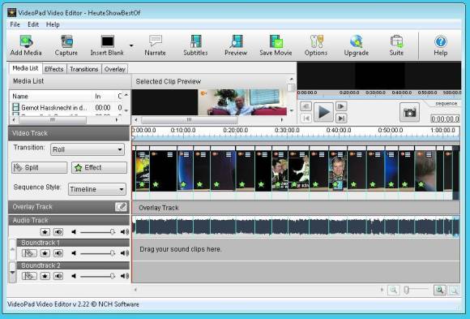Select the sequence tab under the preview
The image size is (470, 319).
click(x=446, y=103)
